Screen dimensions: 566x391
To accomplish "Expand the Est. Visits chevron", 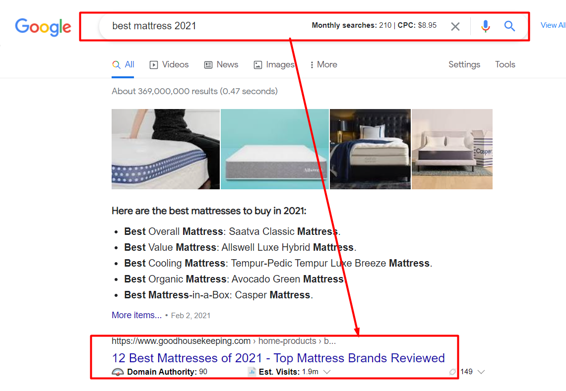I will coord(327,371).
